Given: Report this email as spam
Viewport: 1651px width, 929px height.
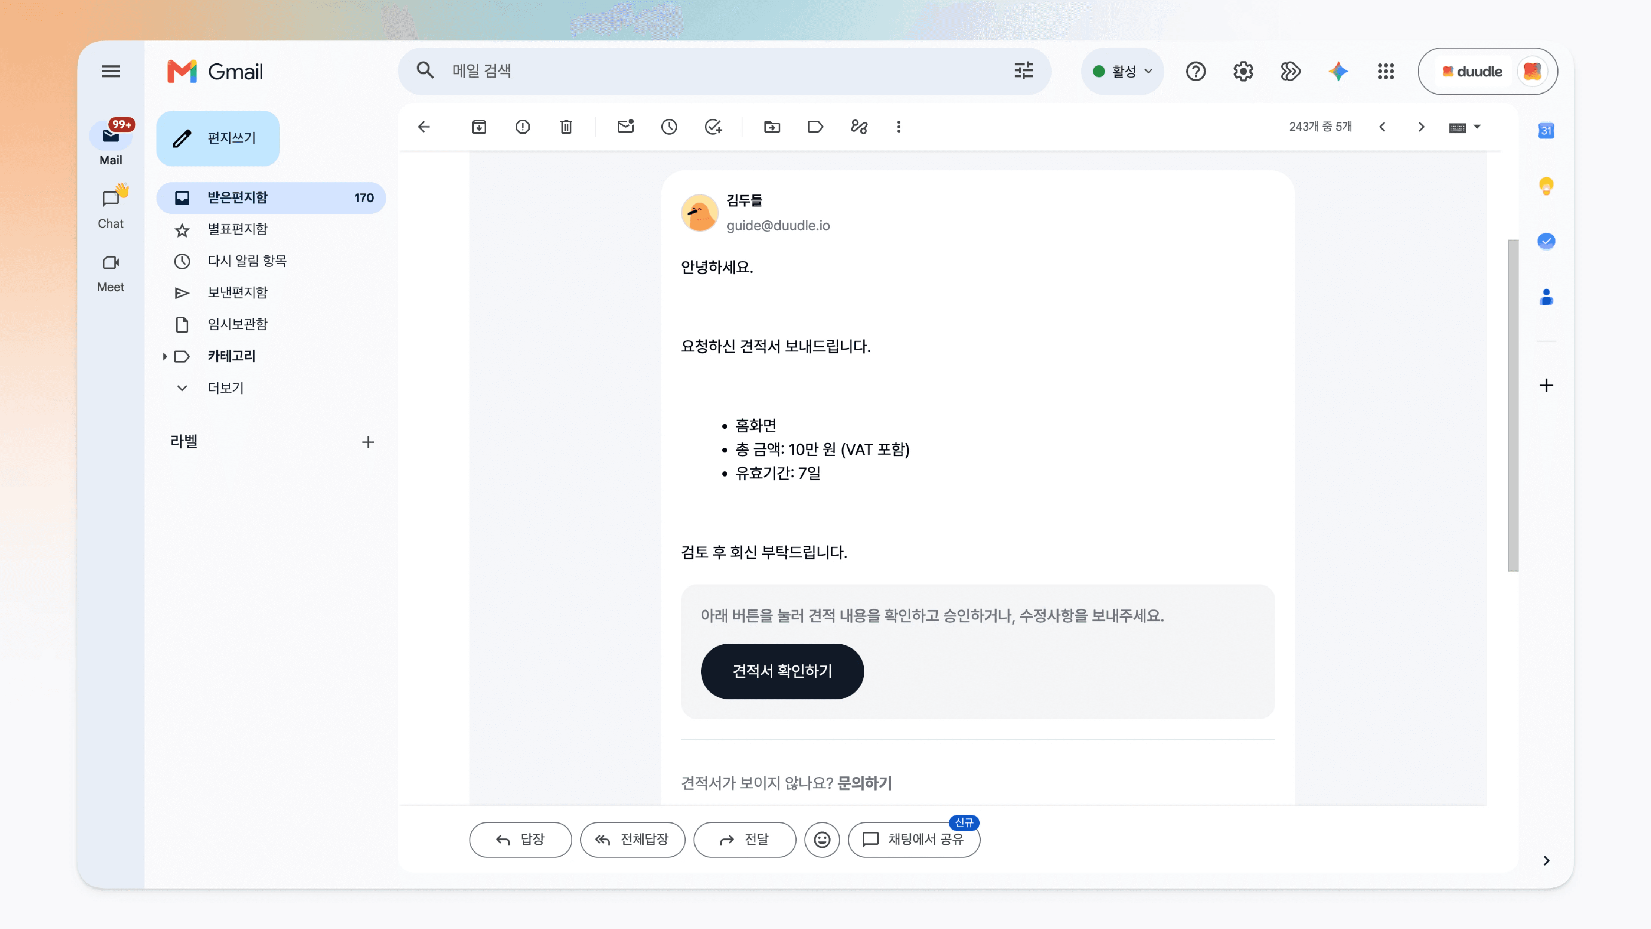Looking at the screenshot, I should tap(522, 127).
